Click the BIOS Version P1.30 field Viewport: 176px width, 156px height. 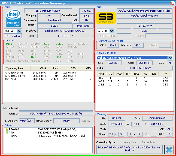(66, 120)
